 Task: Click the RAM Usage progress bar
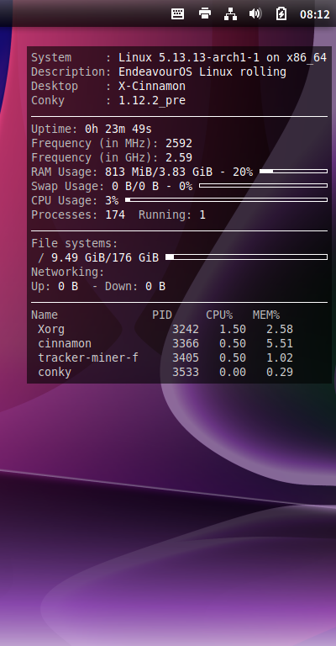pyautogui.click(x=294, y=171)
